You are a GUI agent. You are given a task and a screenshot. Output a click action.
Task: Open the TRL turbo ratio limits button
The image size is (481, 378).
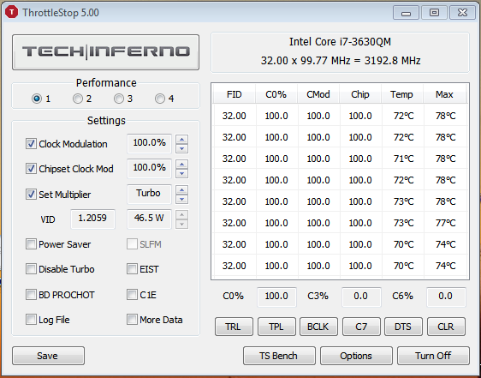tap(234, 327)
